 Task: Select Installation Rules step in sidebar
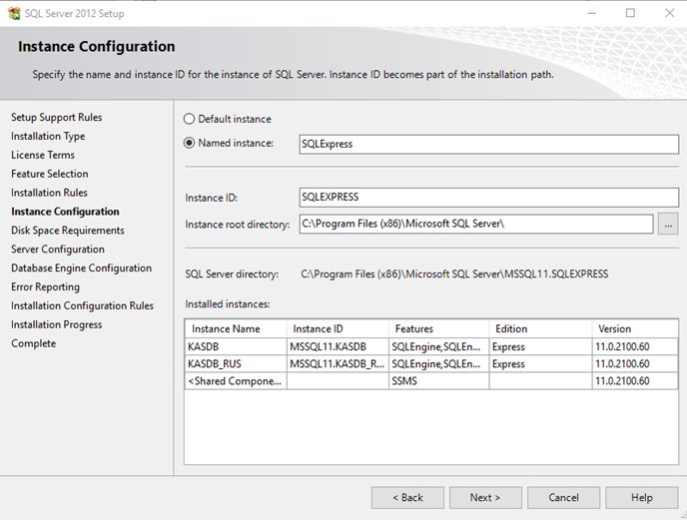tap(49, 193)
